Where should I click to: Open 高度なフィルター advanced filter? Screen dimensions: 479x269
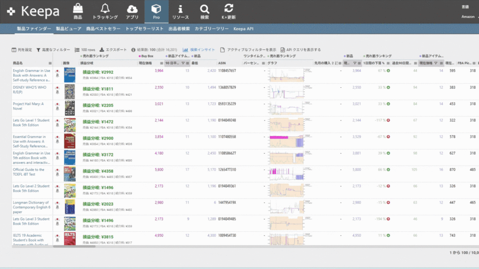coord(53,50)
